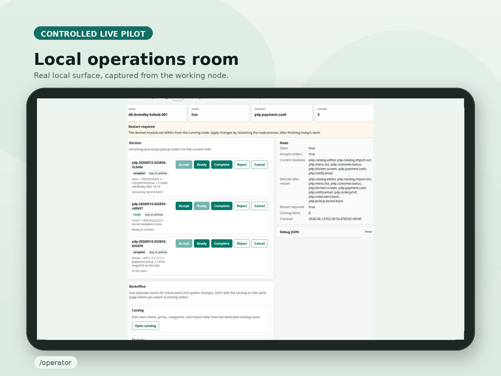Accept order ending b93478

tap(184, 243)
